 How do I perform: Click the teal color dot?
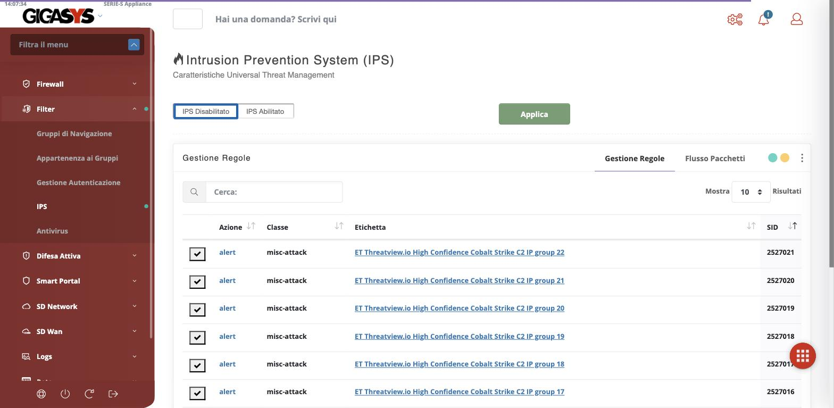(772, 157)
